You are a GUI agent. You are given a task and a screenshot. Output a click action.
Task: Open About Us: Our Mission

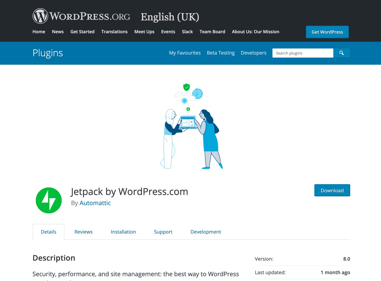click(x=255, y=32)
